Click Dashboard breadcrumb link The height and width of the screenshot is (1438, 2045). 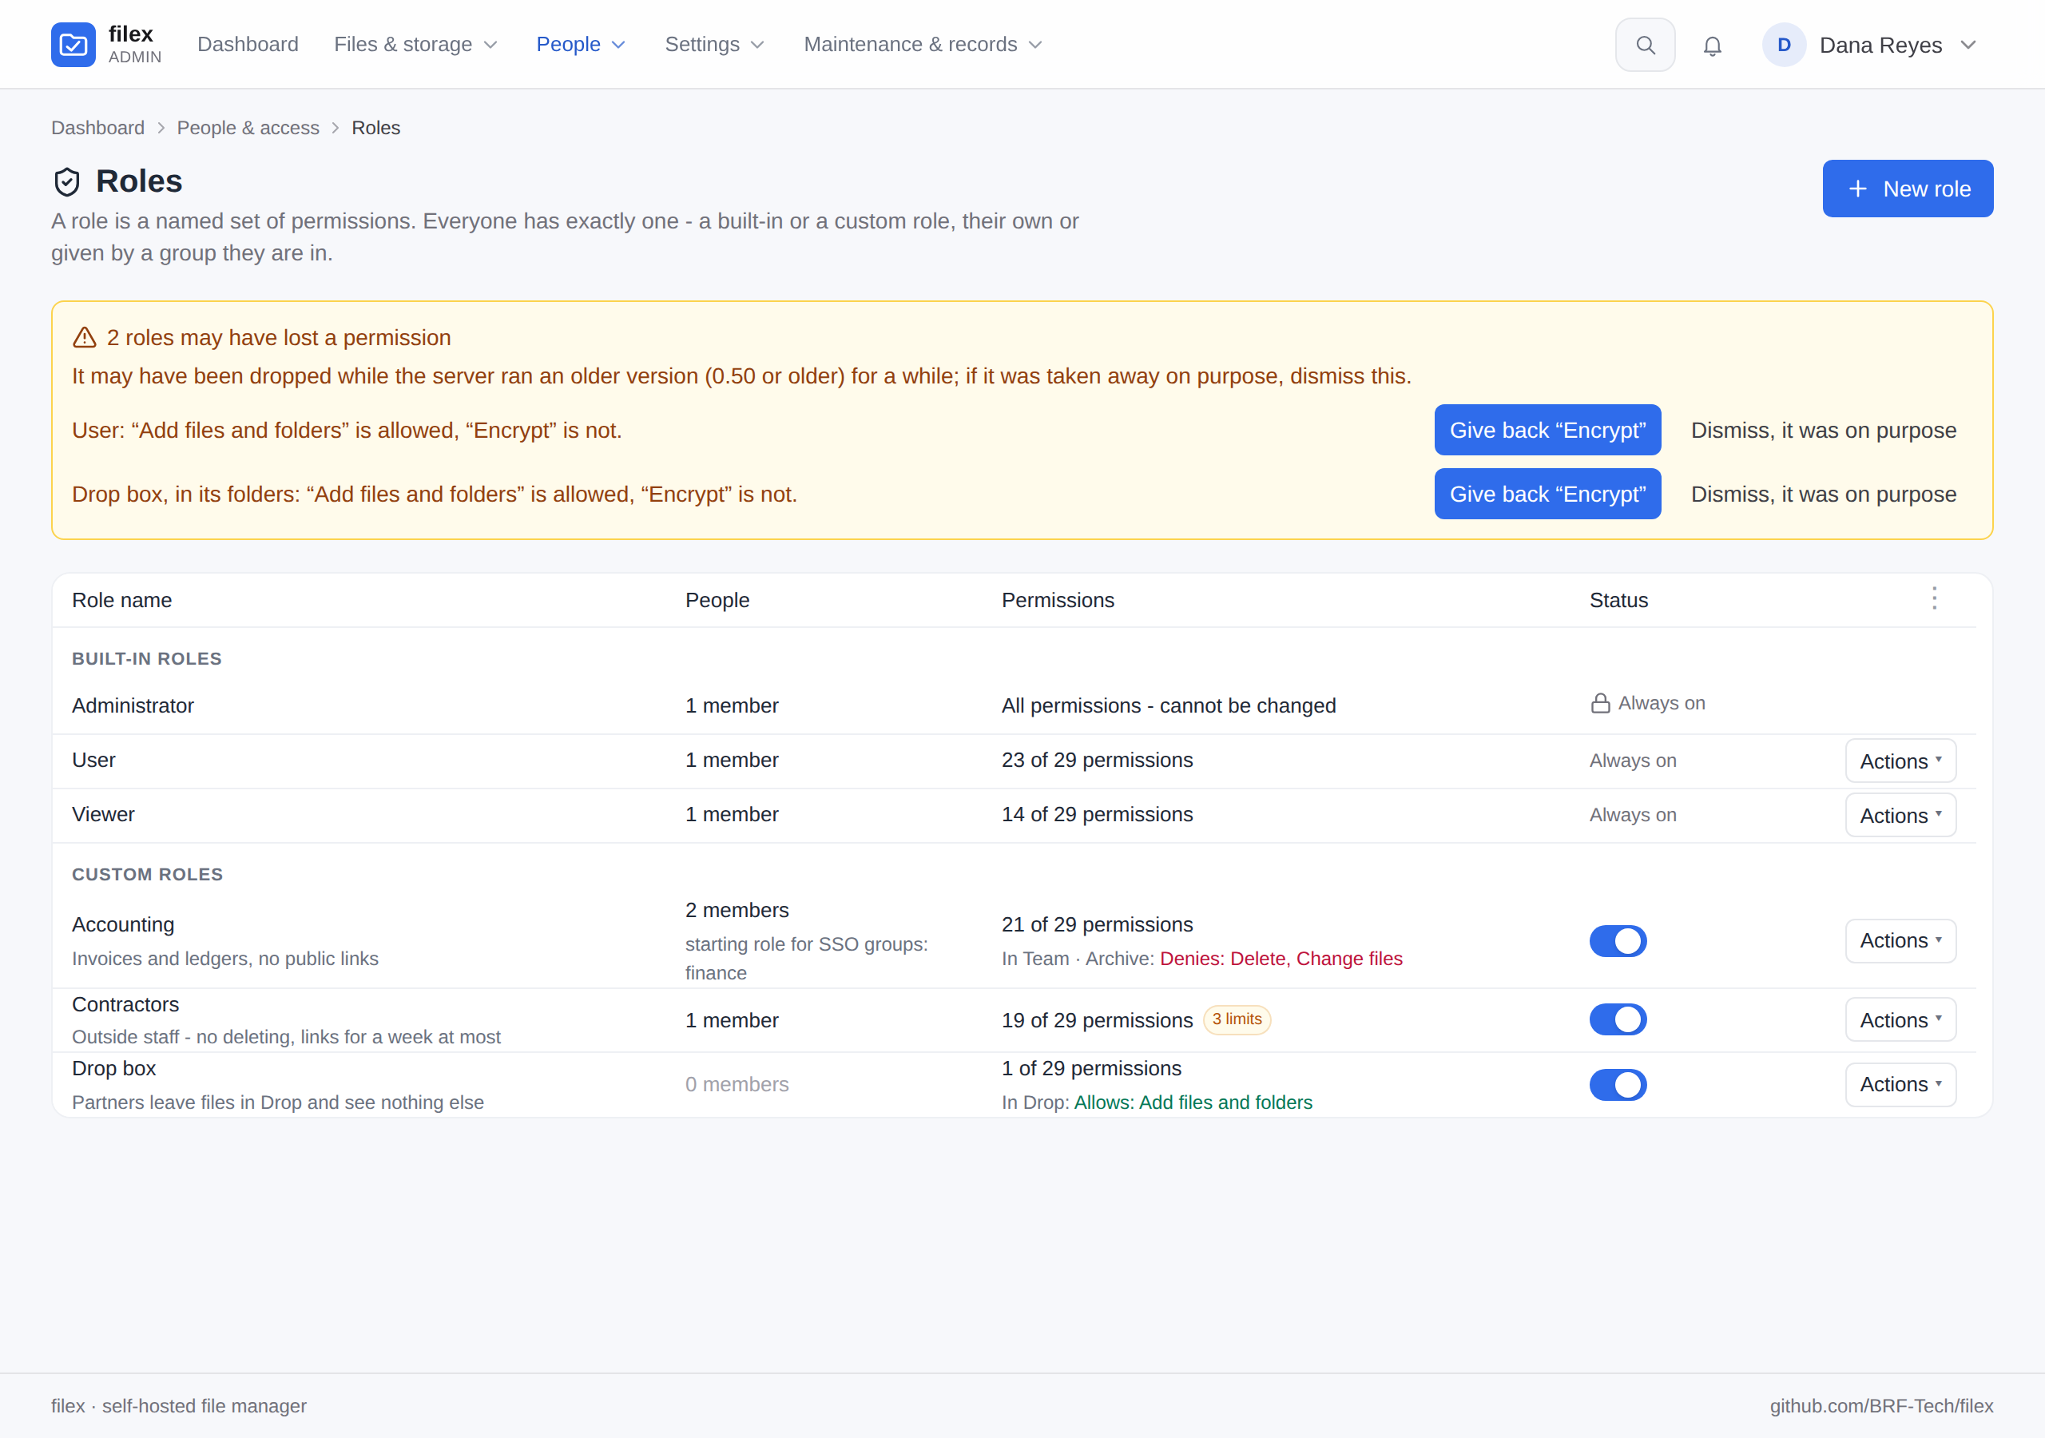(98, 127)
